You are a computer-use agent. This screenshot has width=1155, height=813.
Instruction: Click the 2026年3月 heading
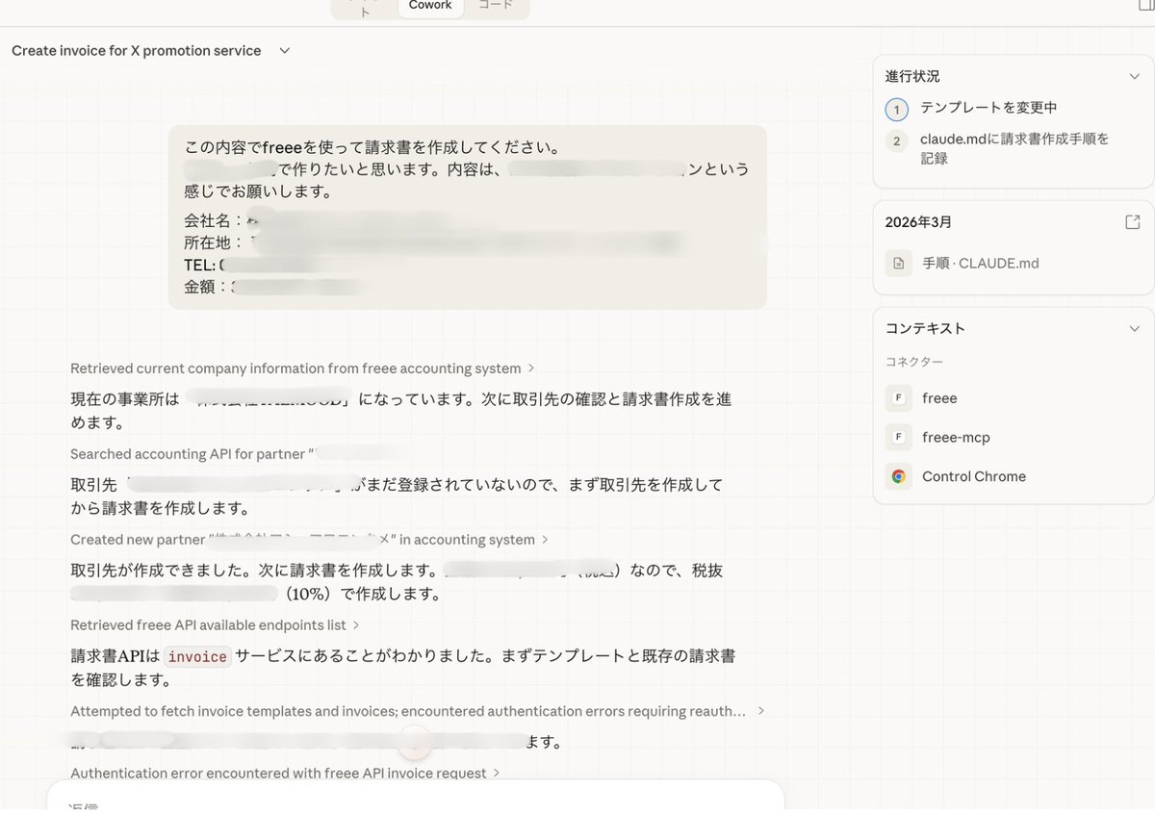[x=918, y=222]
